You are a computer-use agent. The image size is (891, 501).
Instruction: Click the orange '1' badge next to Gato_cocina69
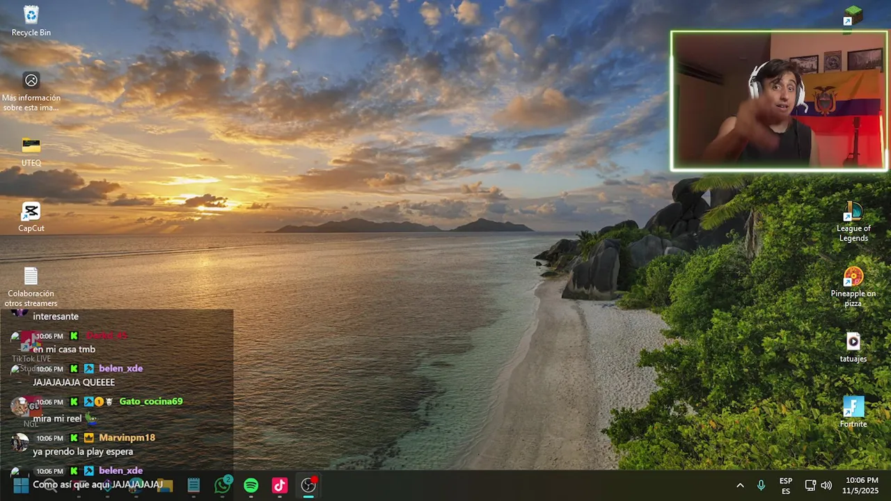pyautogui.click(x=99, y=401)
